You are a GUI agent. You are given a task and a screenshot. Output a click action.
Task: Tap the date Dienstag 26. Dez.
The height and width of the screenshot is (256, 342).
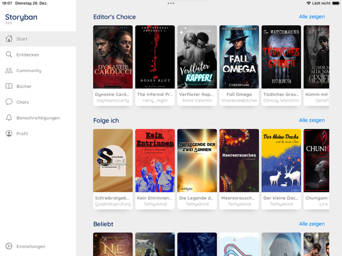[31, 3]
